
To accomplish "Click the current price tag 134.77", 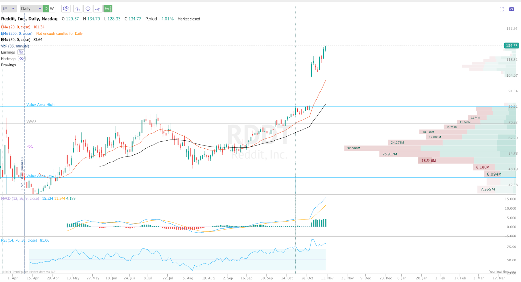I will pos(512,46).
